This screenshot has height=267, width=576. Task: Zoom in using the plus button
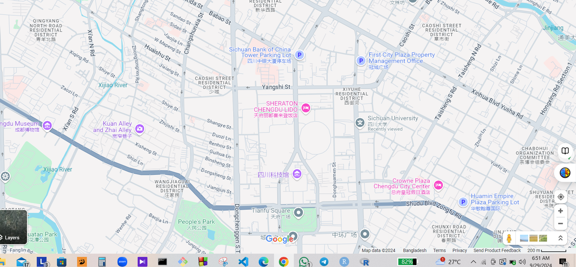(x=560, y=211)
